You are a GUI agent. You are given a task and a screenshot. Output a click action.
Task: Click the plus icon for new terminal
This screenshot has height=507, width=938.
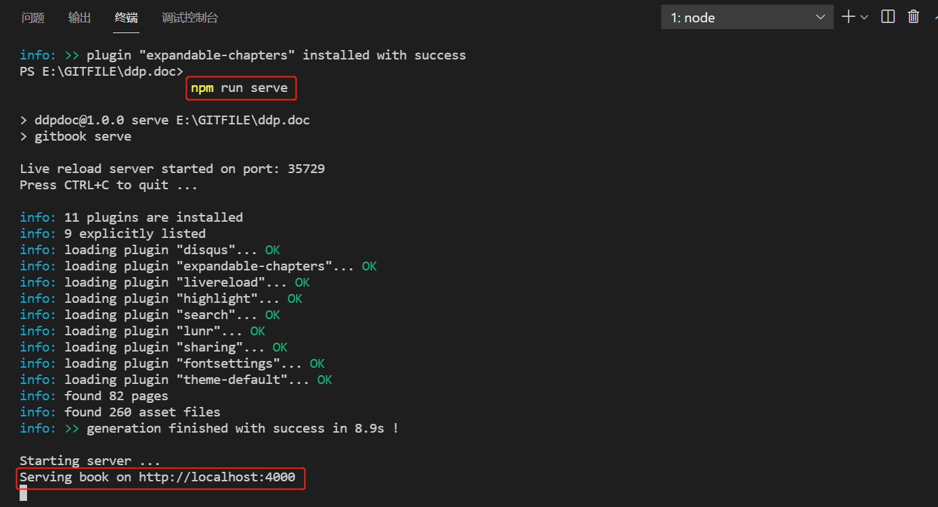click(848, 17)
